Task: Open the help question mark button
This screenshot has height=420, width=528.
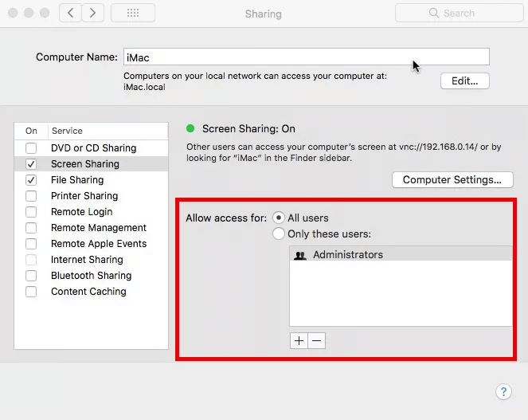Action: [x=503, y=391]
